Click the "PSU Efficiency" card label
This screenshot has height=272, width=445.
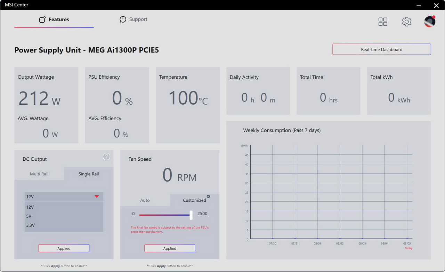click(x=104, y=77)
